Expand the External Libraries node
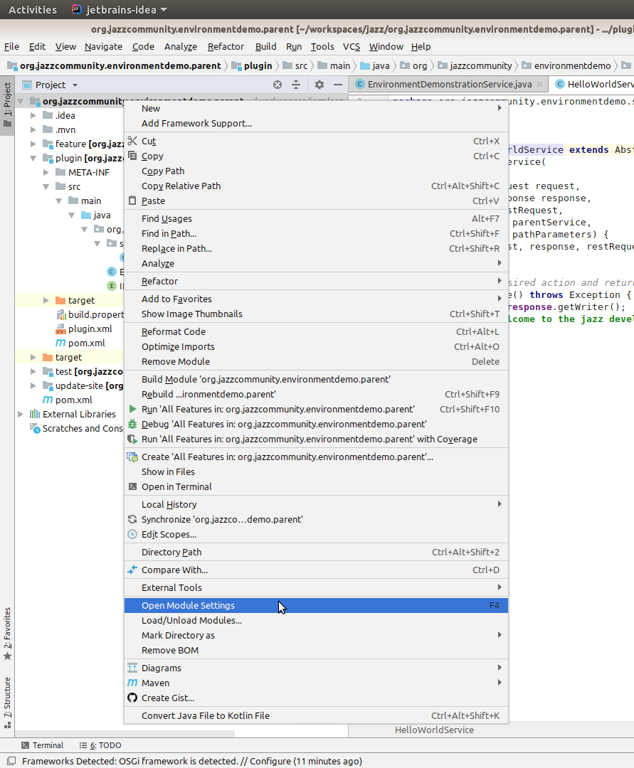Image resolution: width=634 pixels, height=768 pixels. 20,414
